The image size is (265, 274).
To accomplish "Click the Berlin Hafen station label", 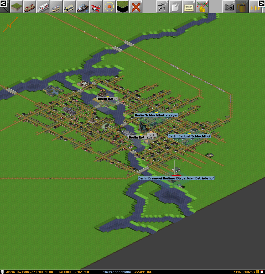I will (108, 99).
